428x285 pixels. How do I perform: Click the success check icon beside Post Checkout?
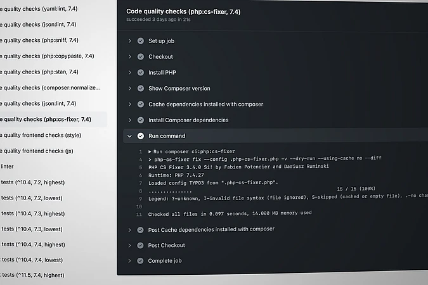(140, 245)
